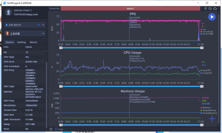
Task: Open the app selection dropdown
Action: point(25,34)
